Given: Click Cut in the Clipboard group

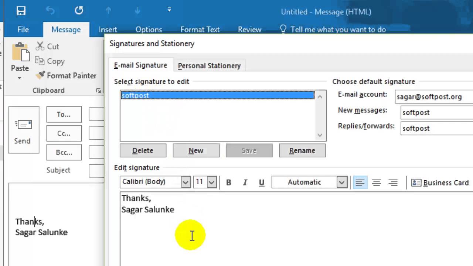Looking at the screenshot, I should click(x=47, y=46).
